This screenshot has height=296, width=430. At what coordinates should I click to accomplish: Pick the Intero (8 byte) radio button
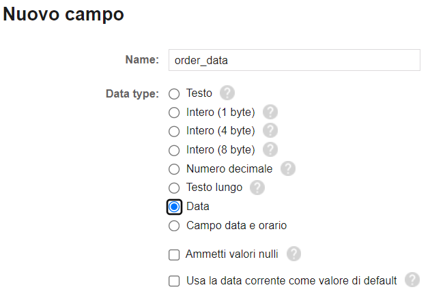(174, 150)
